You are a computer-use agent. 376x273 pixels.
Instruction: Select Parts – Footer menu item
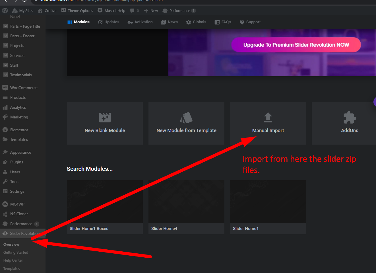click(23, 36)
